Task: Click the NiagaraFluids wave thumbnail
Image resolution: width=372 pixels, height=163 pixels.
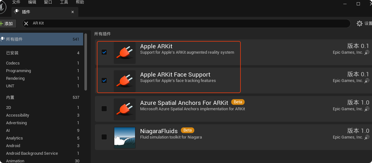Action: (125, 138)
